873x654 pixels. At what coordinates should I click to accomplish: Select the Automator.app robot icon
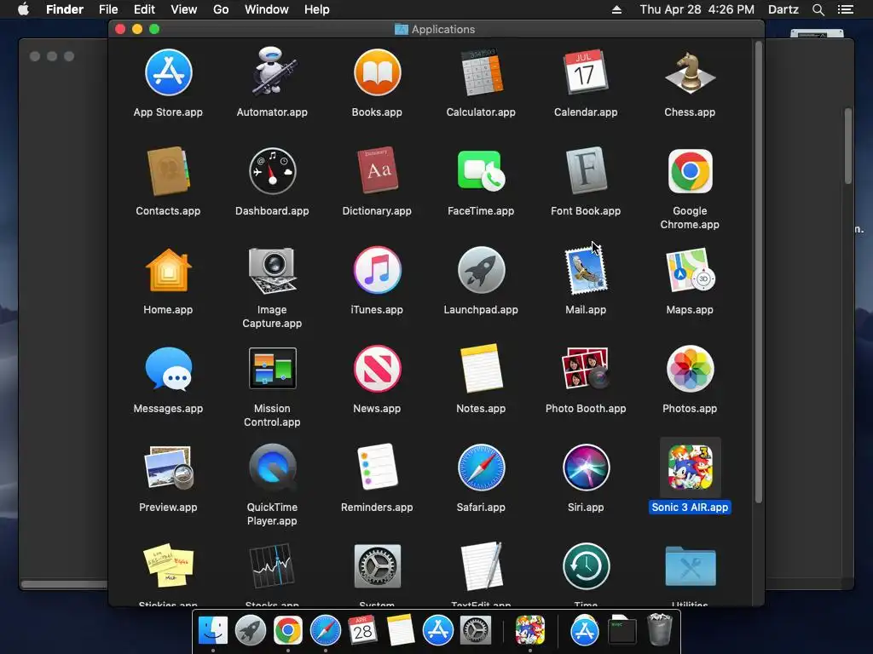point(272,72)
